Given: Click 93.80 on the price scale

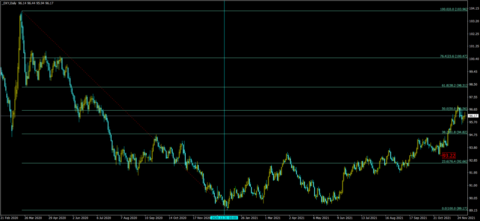Looking at the screenshot, I should [x=474, y=147].
